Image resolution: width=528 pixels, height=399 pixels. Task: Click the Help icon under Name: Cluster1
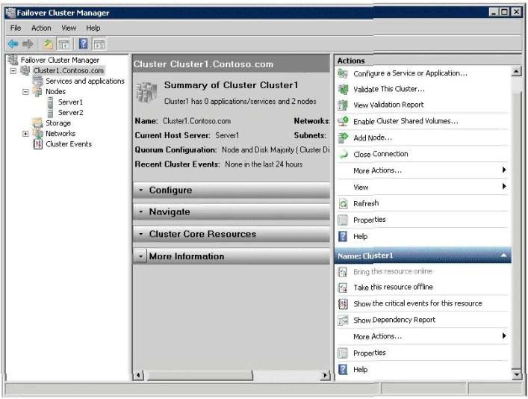343,370
